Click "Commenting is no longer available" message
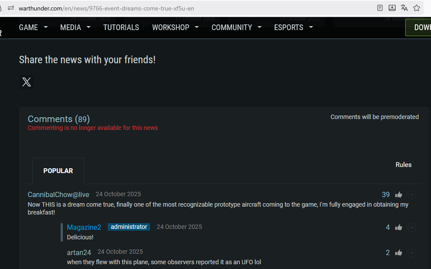 (92, 128)
